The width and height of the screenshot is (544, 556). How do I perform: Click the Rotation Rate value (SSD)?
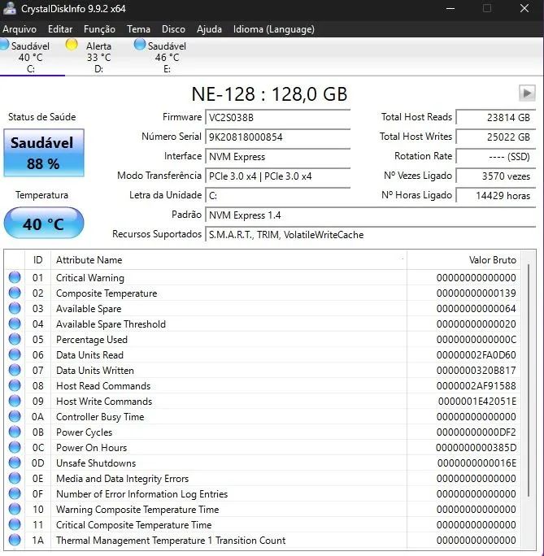[x=495, y=156]
